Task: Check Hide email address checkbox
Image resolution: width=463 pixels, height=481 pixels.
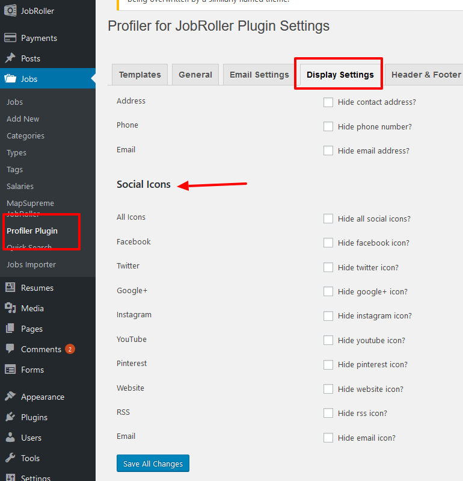Action: 328,151
